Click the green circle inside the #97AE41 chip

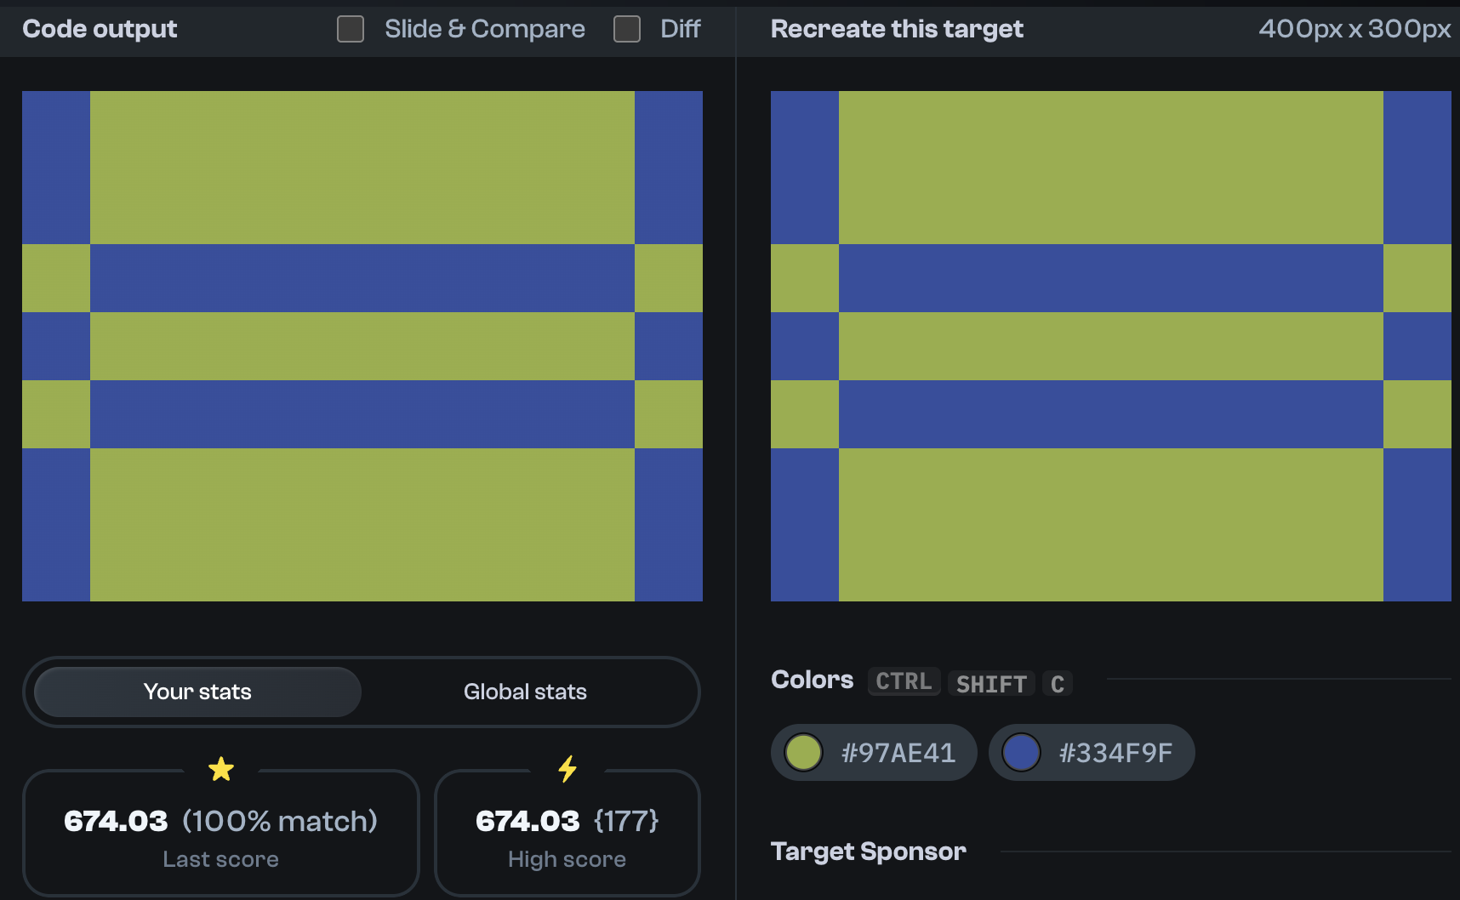click(x=803, y=752)
